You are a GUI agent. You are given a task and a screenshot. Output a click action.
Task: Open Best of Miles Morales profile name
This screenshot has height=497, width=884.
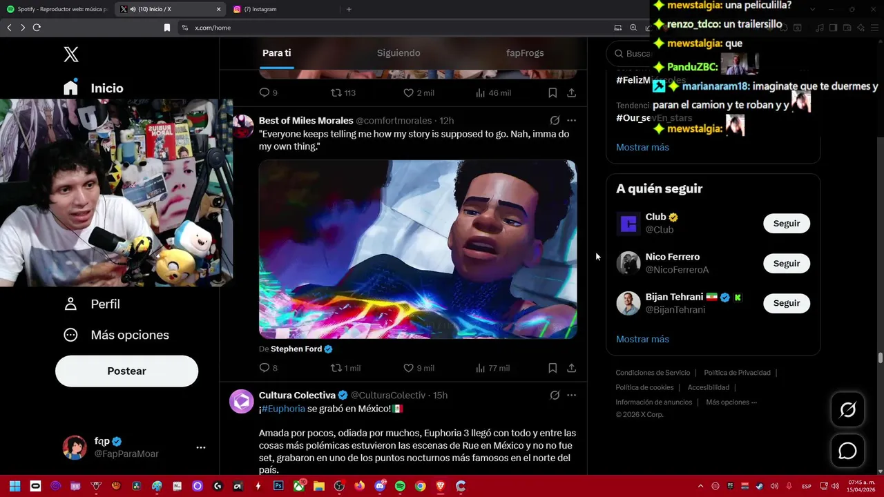[306, 121]
